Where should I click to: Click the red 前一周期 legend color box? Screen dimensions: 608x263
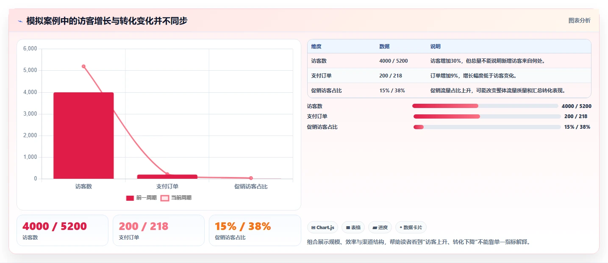coord(130,198)
